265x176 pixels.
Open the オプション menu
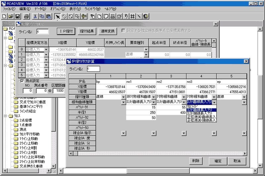click(x=58, y=9)
